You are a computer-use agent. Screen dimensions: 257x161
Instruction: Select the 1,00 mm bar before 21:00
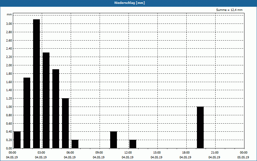200,128
